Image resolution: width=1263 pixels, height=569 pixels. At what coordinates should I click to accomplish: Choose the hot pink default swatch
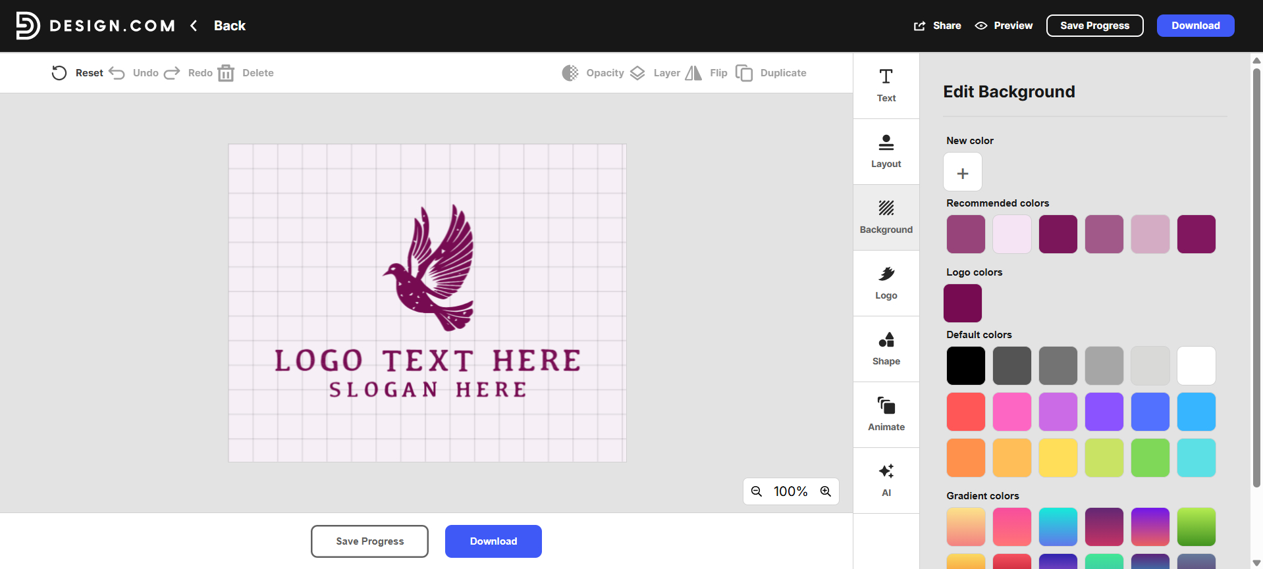coord(1012,412)
